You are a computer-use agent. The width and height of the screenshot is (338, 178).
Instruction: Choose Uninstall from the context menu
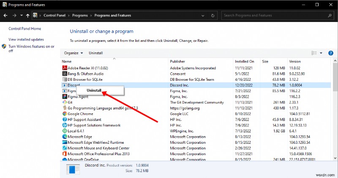click(94, 90)
